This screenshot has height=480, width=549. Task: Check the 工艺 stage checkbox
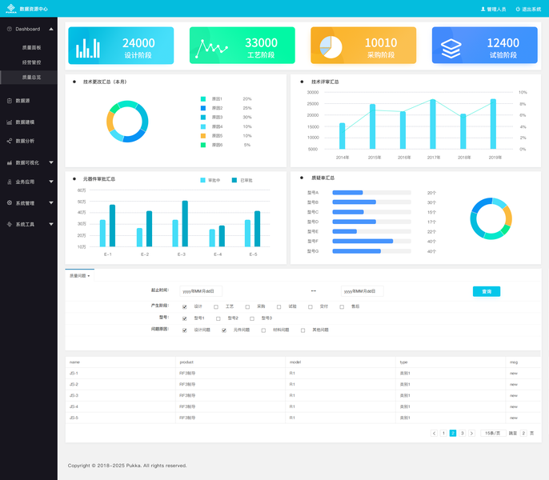click(216, 306)
